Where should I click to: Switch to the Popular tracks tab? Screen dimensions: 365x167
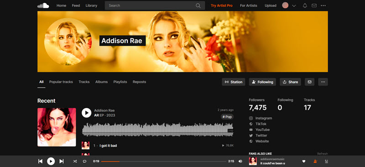(61, 82)
